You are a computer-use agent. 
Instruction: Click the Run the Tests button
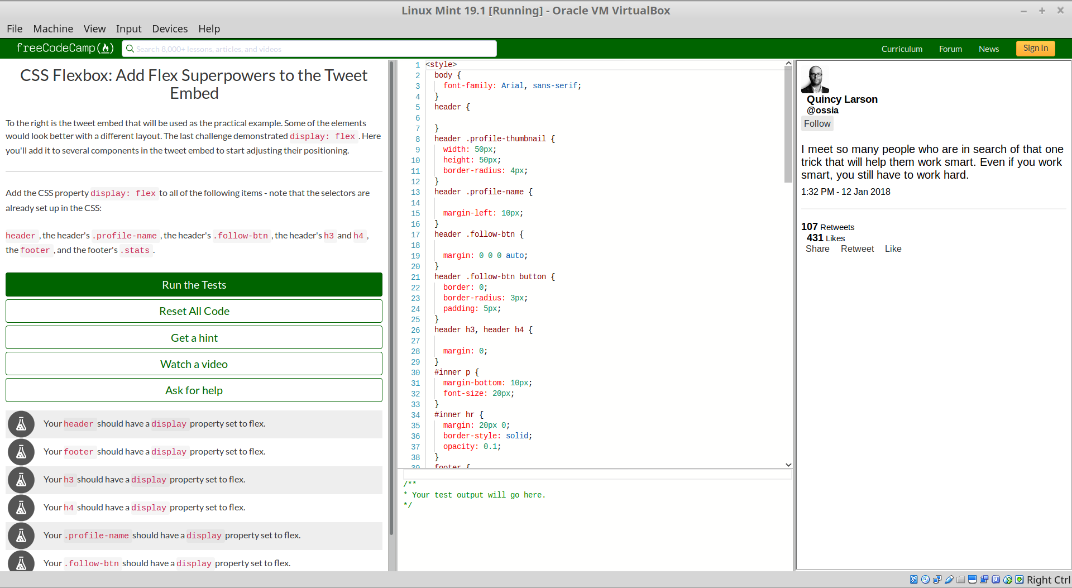pos(194,285)
